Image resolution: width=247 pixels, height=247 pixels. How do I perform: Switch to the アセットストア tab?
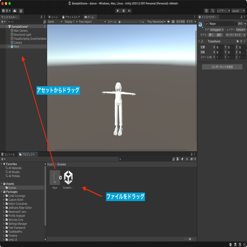(71, 17)
